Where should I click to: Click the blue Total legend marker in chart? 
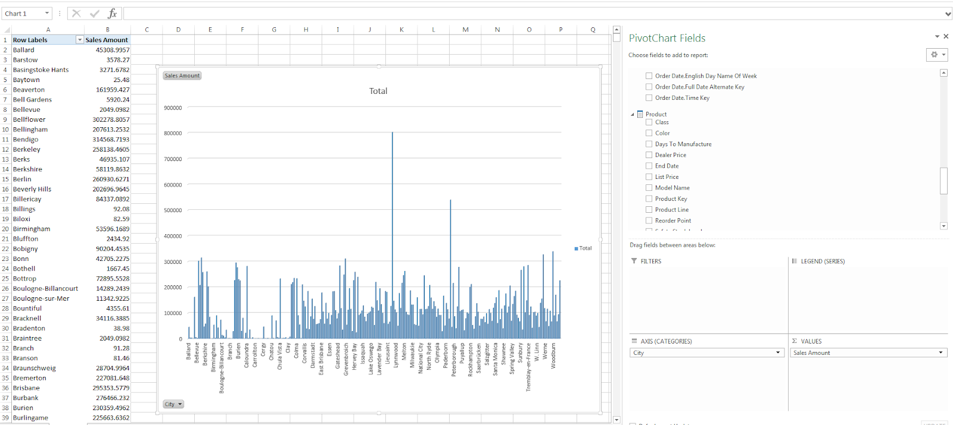coord(576,248)
